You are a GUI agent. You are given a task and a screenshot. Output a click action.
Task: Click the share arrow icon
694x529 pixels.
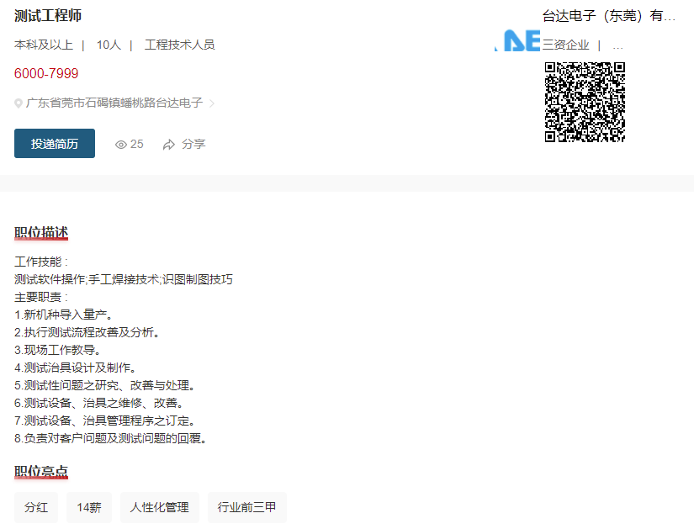coord(169,145)
